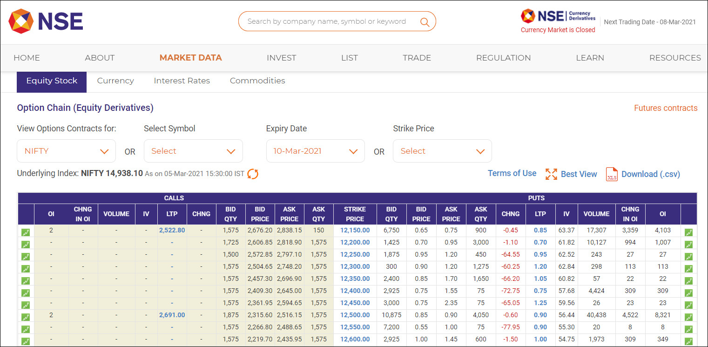The width and height of the screenshot is (708, 347).
Task: Click the Best View expand icon
Action: click(x=551, y=174)
